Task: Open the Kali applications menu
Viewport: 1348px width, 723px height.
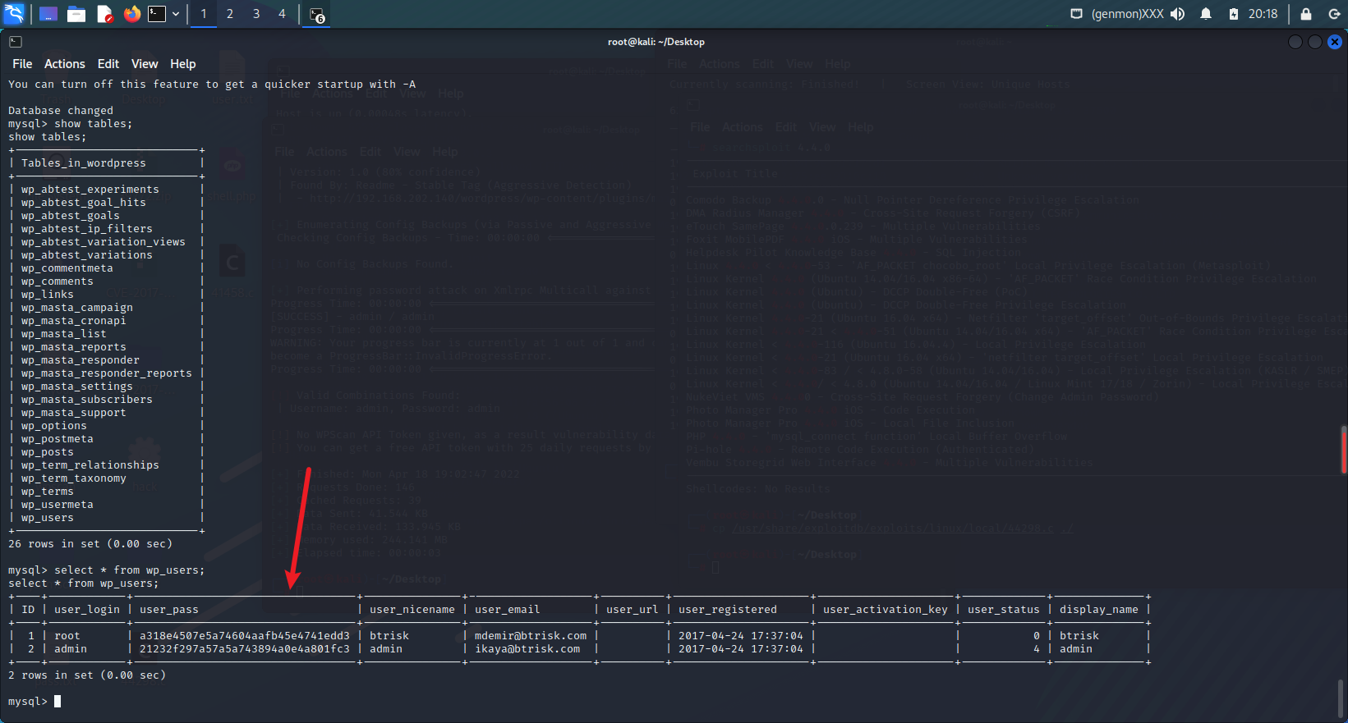Action: click(15, 14)
